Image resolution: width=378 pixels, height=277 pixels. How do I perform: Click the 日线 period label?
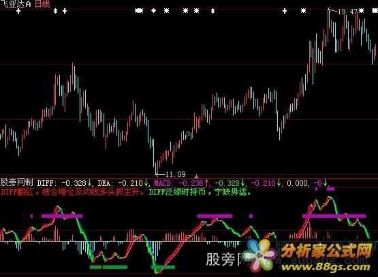pos(42,3)
